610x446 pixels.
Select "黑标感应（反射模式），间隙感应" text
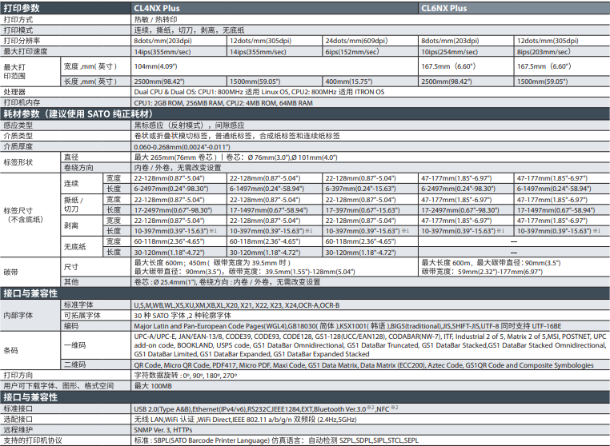(x=189, y=125)
